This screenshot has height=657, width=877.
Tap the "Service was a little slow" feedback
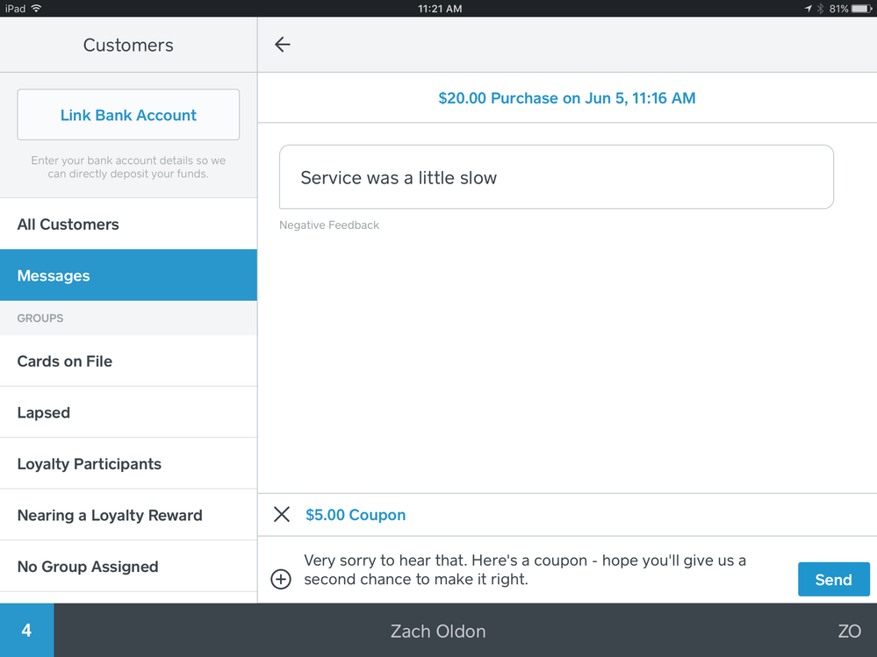556,177
